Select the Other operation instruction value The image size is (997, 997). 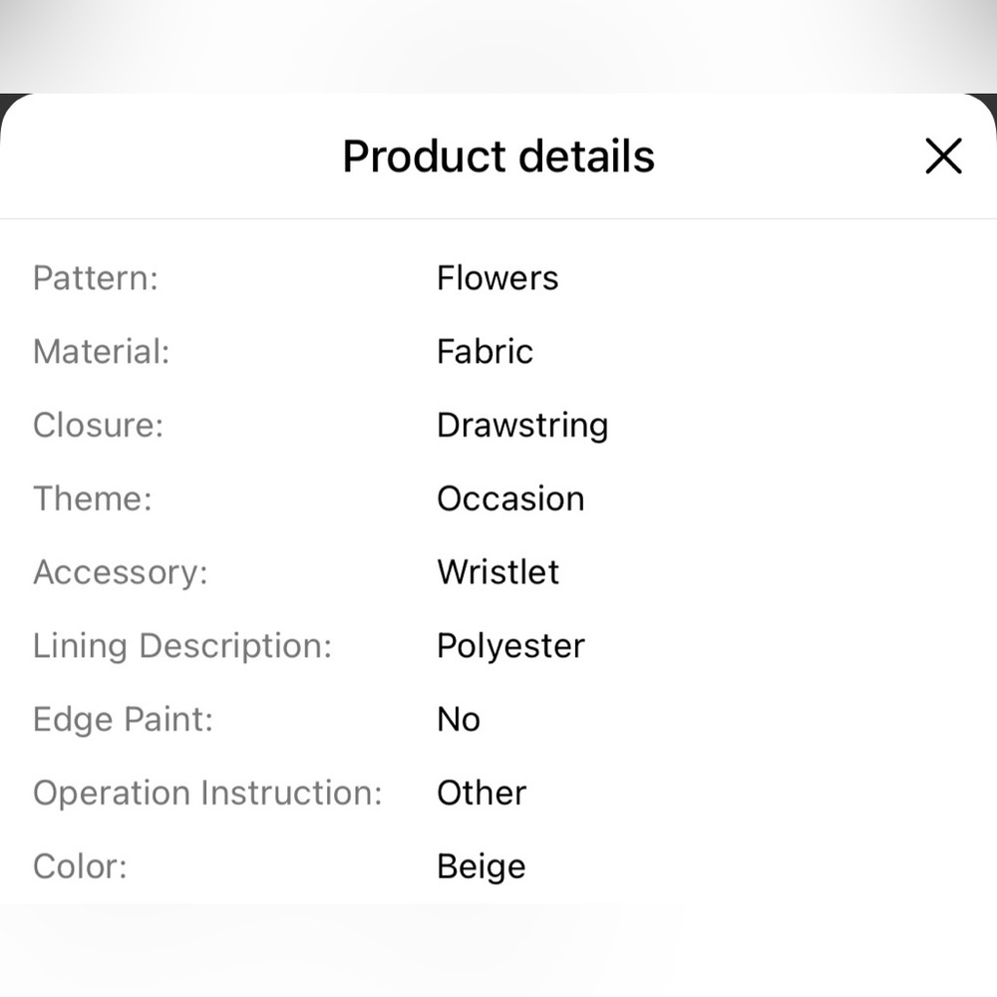(x=481, y=794)
